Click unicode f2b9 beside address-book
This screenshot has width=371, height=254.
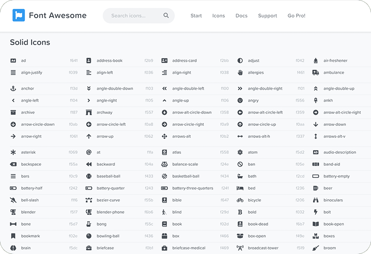point(148,61)
